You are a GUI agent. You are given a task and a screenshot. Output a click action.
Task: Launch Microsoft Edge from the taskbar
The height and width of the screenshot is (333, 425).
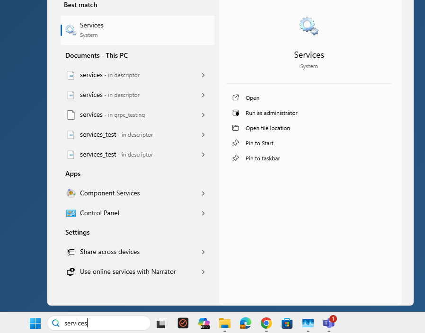pyautogui.click(x=246, y=323)
